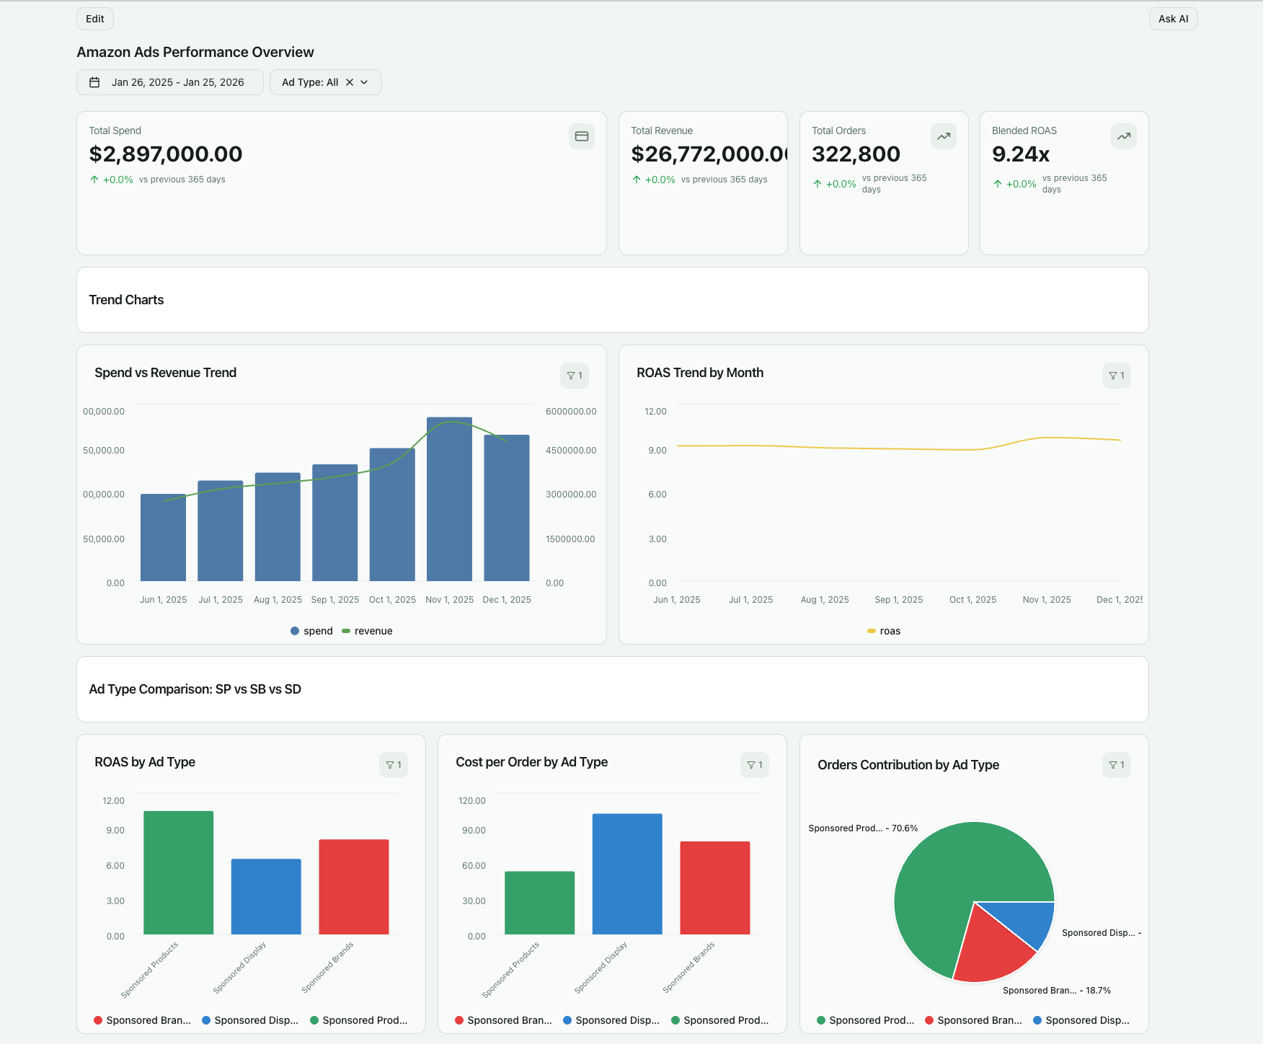Open the filter icon on ROAS by Ad Type

tap(394, 764)
